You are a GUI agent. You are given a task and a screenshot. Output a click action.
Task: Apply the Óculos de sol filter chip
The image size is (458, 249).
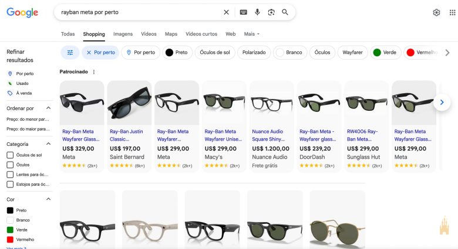pyautogui.click(x=215, y=53)
